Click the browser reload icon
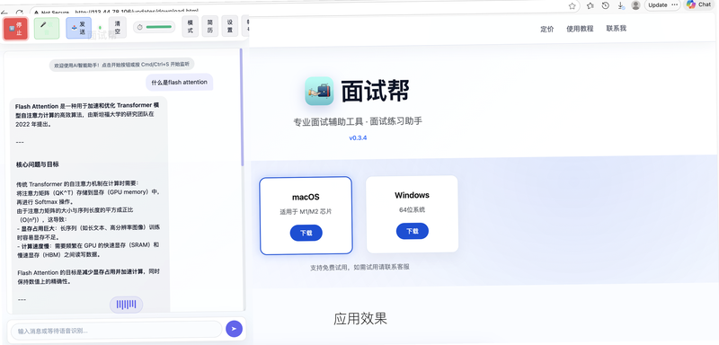This screenshot has height=345, width=719. [19, 13]
